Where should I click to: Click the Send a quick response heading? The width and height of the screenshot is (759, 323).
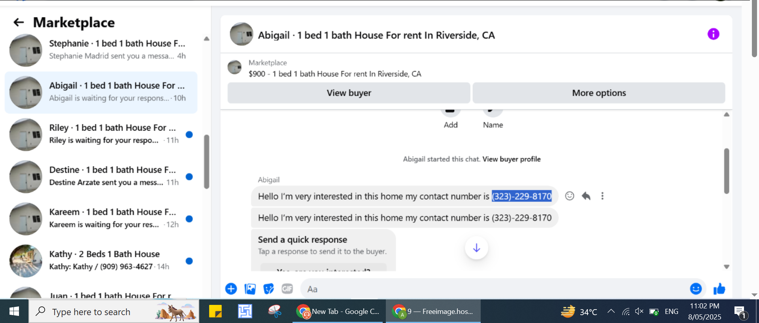click(302, 240)
